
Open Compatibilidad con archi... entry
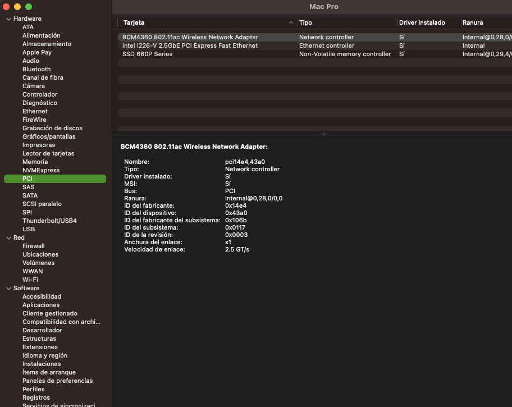[x=61, y=322]
